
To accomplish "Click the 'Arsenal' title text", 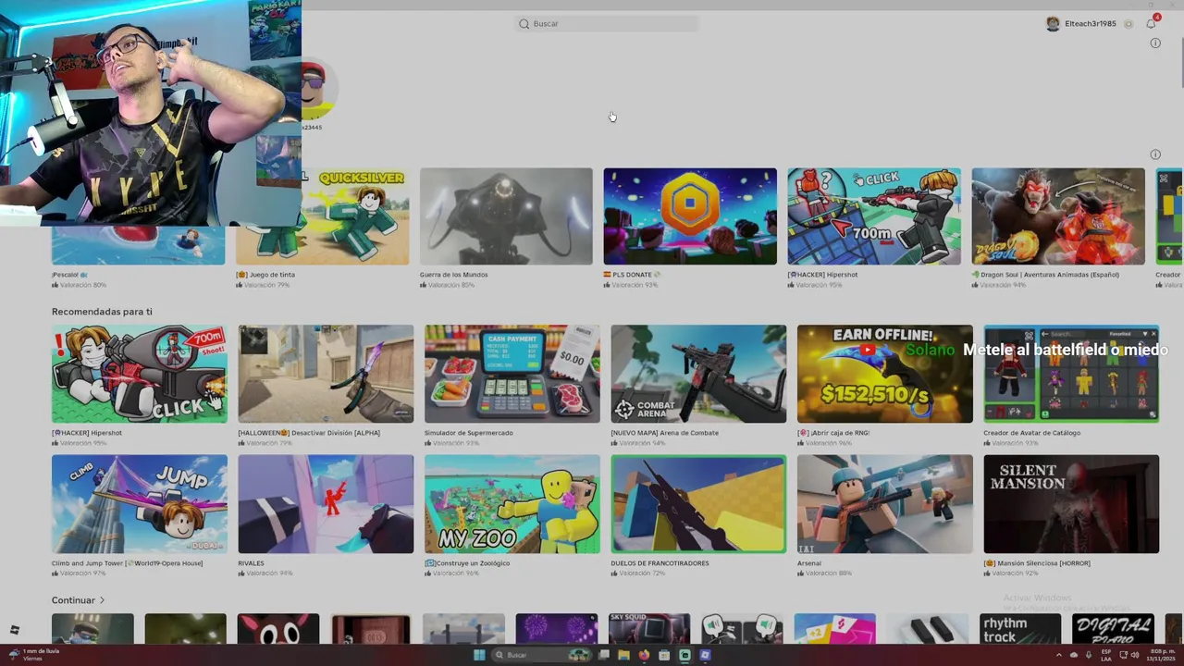I will point(809,563).
